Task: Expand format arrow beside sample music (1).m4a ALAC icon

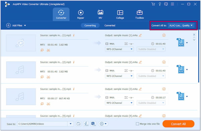Action: (x=187, y=43)
